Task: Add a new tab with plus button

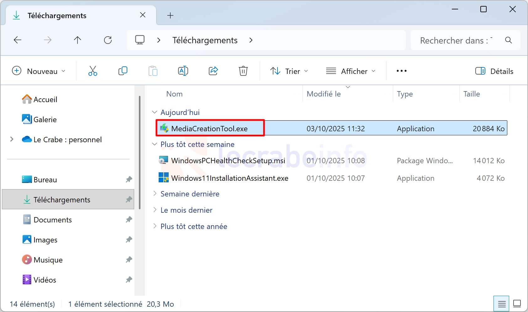Action: click(170, 15)
